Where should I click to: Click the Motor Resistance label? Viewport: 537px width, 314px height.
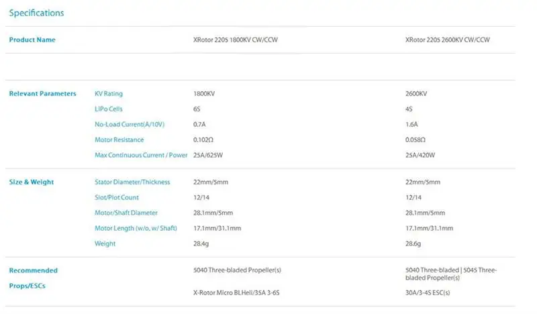(119, 140)
